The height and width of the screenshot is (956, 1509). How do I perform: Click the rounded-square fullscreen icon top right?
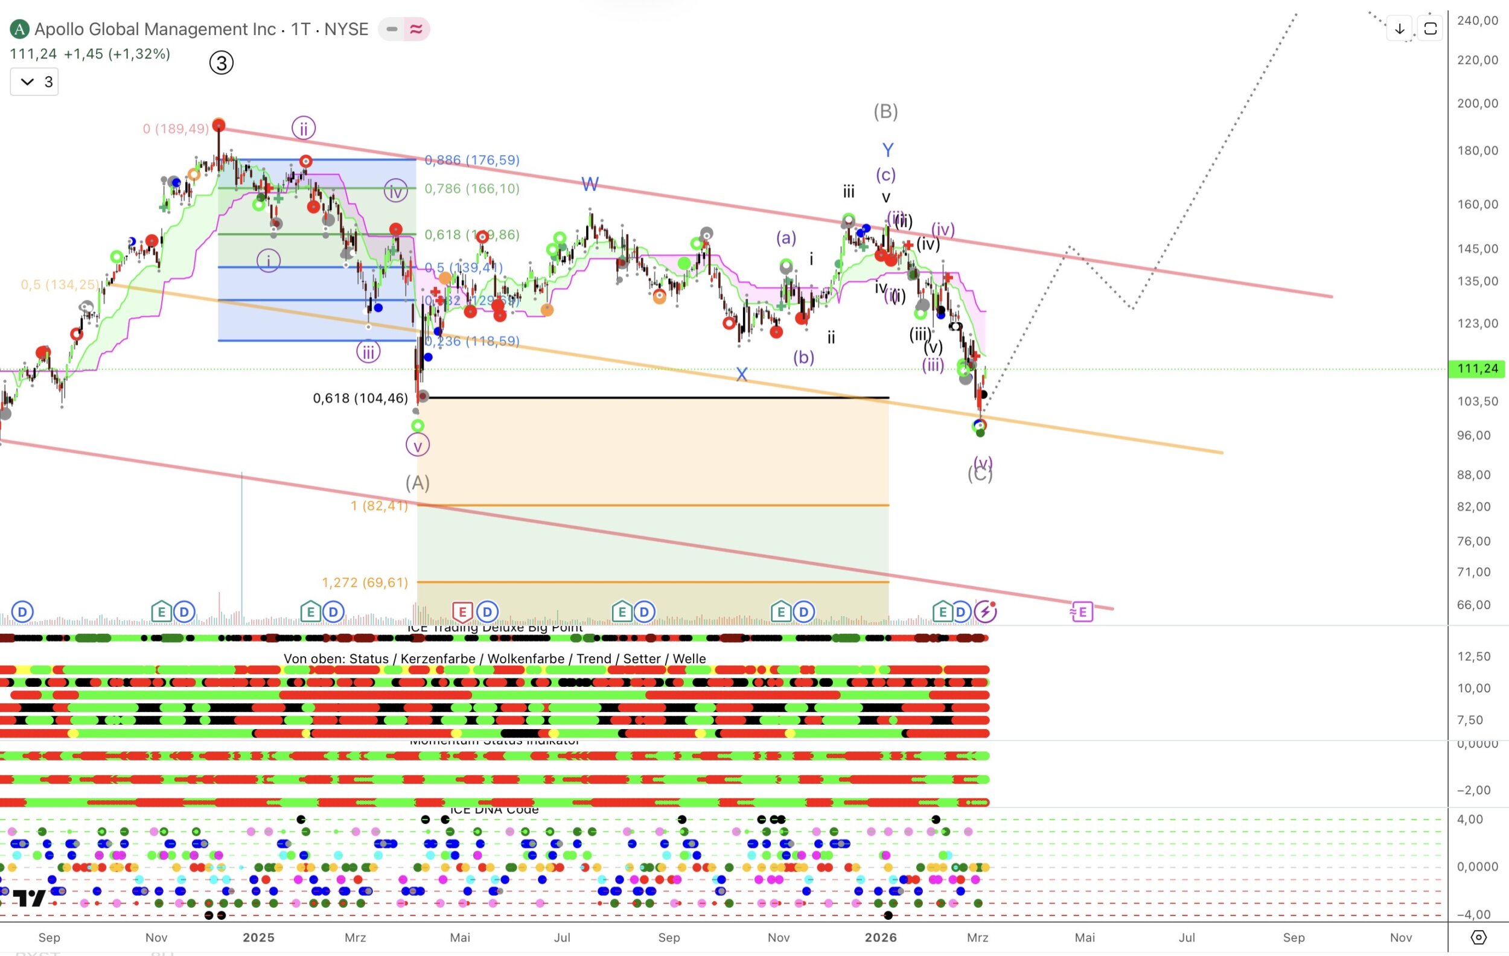1430,29
